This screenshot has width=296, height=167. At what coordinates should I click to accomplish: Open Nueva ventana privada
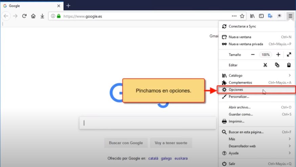257,44
